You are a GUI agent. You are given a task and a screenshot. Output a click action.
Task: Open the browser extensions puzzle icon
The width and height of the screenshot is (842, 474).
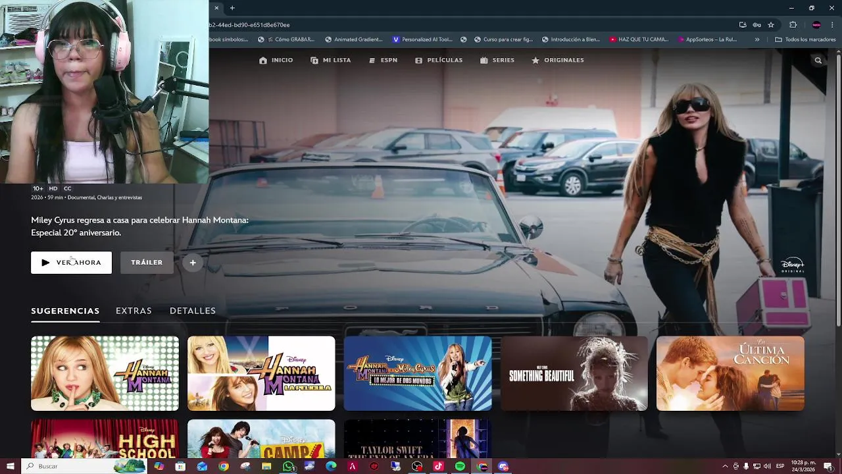pyautogui.click(x=793, y=25)
